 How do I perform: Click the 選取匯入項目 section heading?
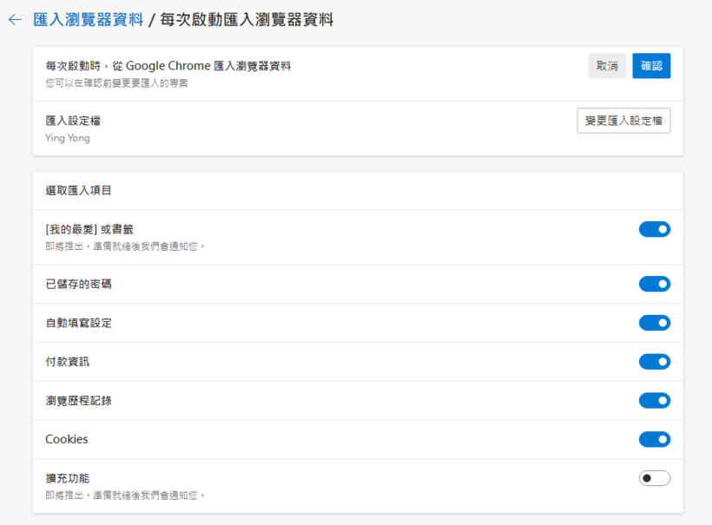tap(78, 190)
